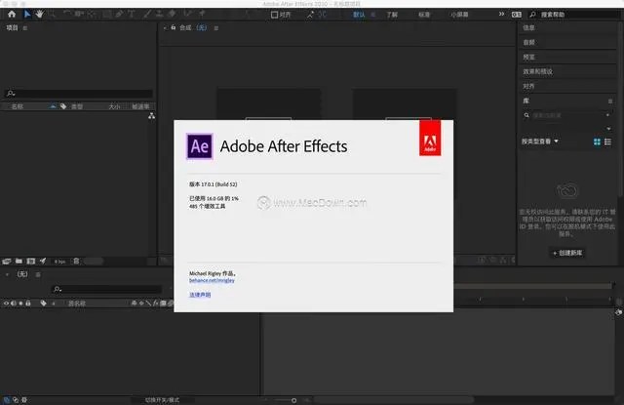The width and height of the screenshot is (624, 405).
Task: Click the timeline search field
Action: (106, 289)
